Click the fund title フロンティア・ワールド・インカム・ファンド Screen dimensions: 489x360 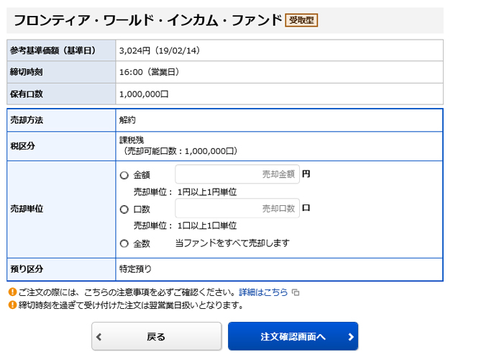(148, 20)
